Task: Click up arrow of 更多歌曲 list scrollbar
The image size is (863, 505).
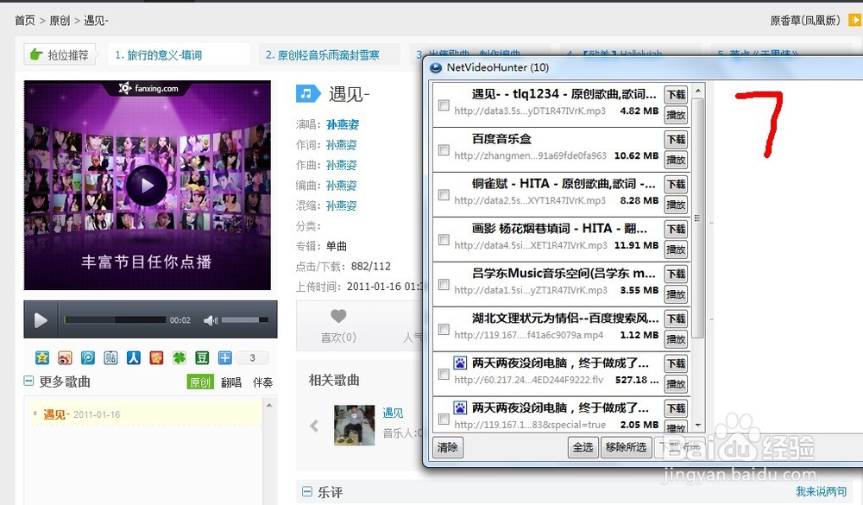Action: pos(269,406)
